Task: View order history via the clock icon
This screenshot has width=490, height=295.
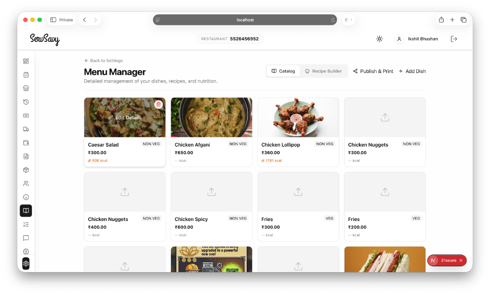Action: point(26,102)
